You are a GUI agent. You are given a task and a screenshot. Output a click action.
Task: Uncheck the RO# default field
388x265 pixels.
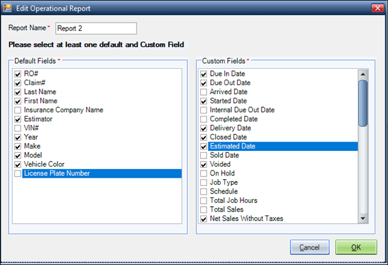pyautogui.click(x=18, y=74)
